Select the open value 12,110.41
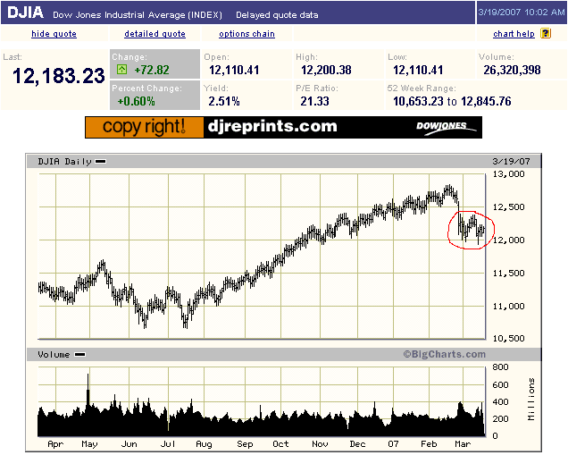 coord(234,70)
